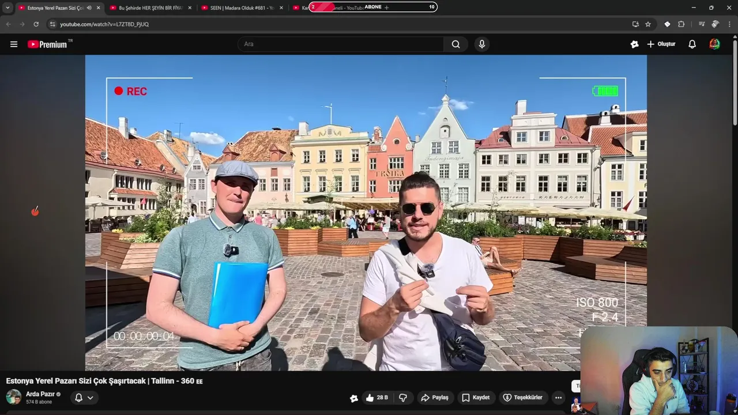This screenshot has width=738, height=415.
Task: Click the video player to pause
Action: [x=366, y=213]
